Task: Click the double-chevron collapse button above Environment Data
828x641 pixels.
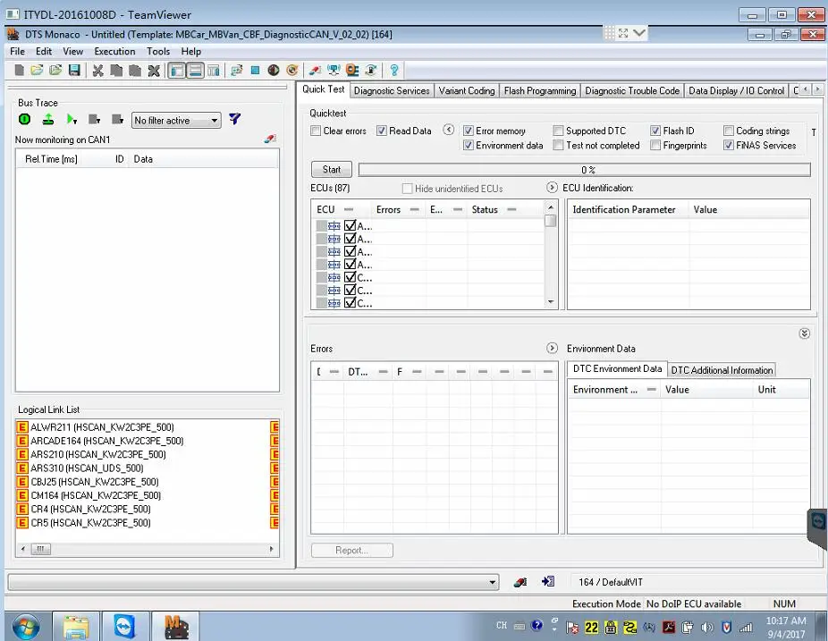Action: click(804, 333)
